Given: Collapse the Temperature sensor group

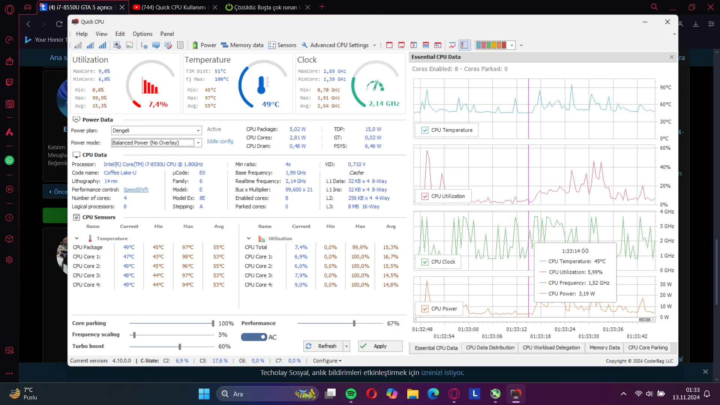Looking at the screenshot, I should click(76, 238).
